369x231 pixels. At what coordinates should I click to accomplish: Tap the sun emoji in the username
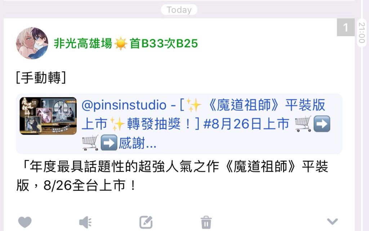click(121, 44)
